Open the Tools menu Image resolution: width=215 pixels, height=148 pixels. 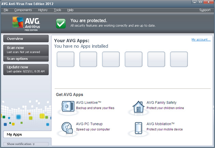point(57,10)
